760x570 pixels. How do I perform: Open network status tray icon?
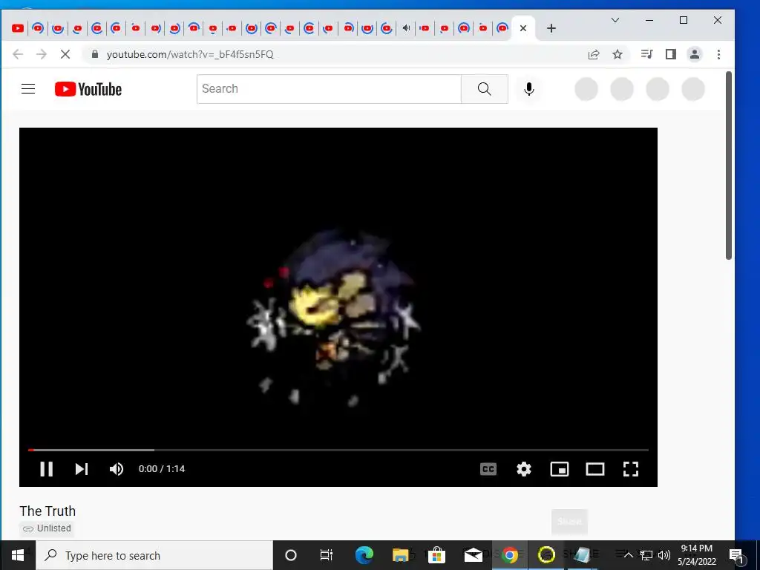[646, 555]
